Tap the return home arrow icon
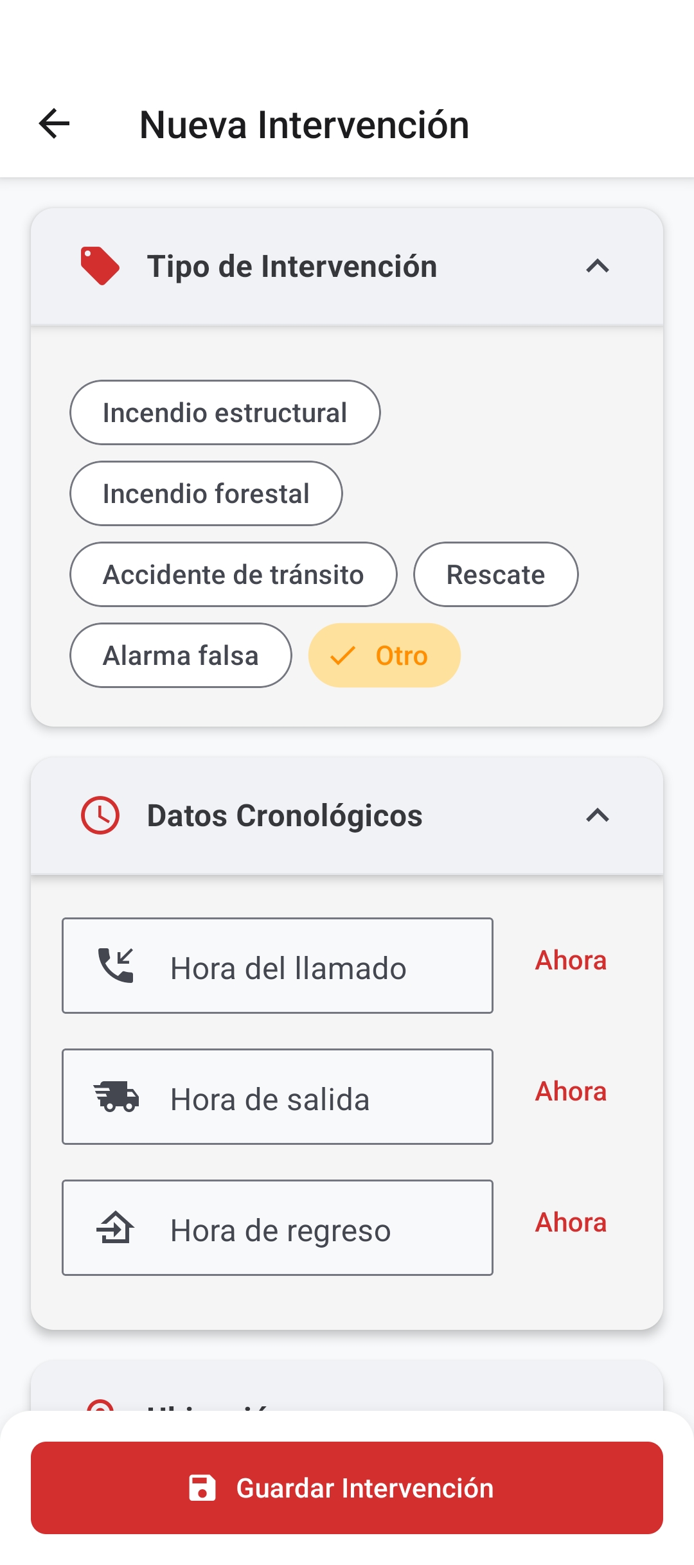Image resolution: width=694 pixels, height=1565 pixels. coord(116,1228)
